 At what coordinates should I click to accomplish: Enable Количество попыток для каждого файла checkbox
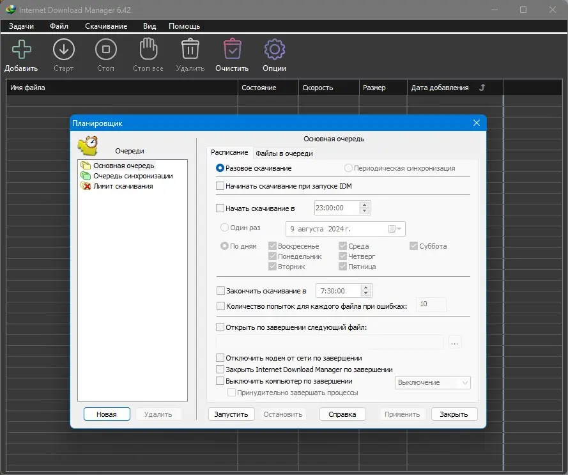tap(220, 306)
